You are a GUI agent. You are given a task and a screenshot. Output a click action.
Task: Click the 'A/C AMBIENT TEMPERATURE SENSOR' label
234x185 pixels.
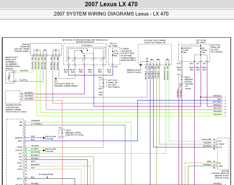pos(12,66)
